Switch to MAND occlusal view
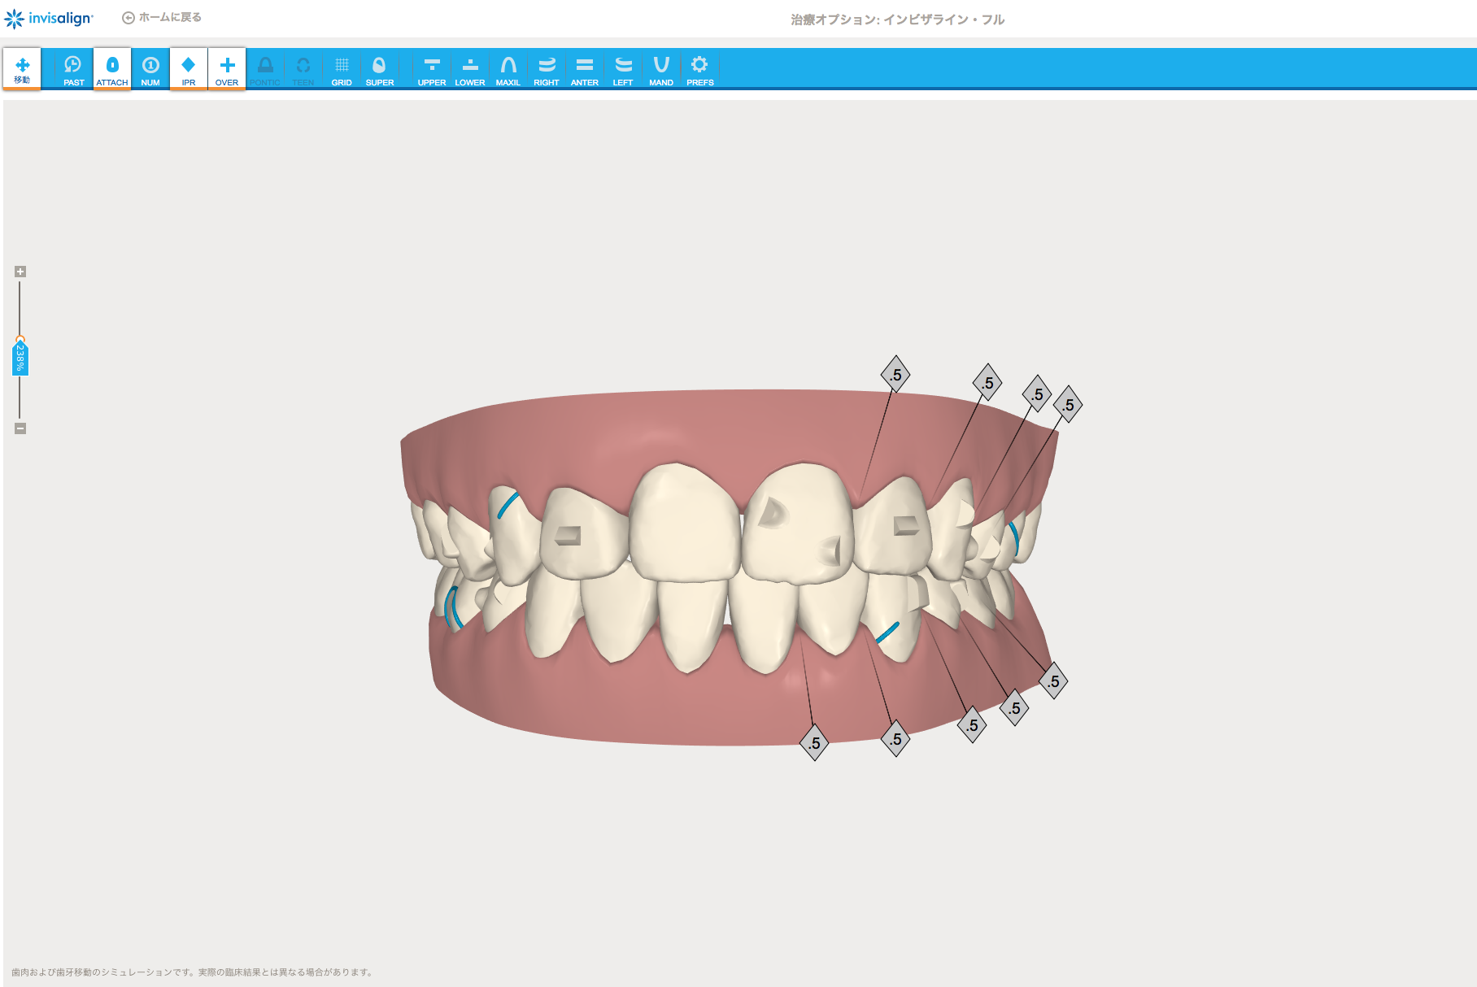1477x987 pixels. point(661,69)
